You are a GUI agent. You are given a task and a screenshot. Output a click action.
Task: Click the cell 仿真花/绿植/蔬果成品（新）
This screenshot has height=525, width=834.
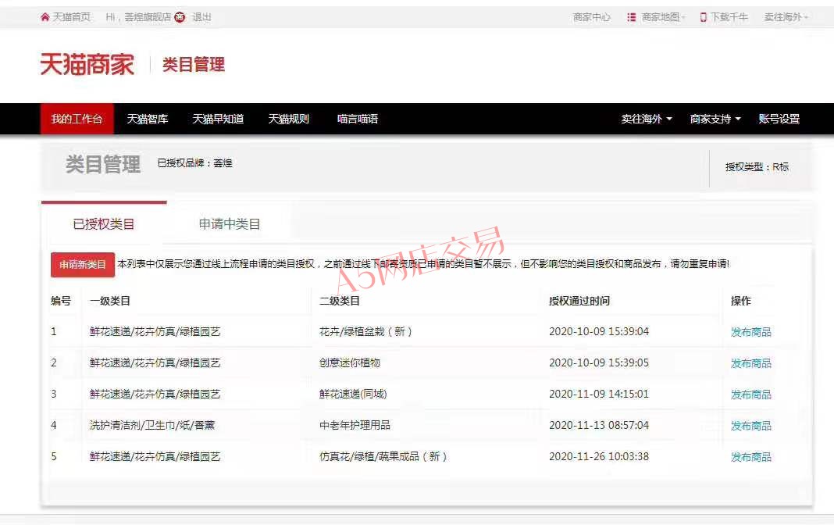pos(383,456)
